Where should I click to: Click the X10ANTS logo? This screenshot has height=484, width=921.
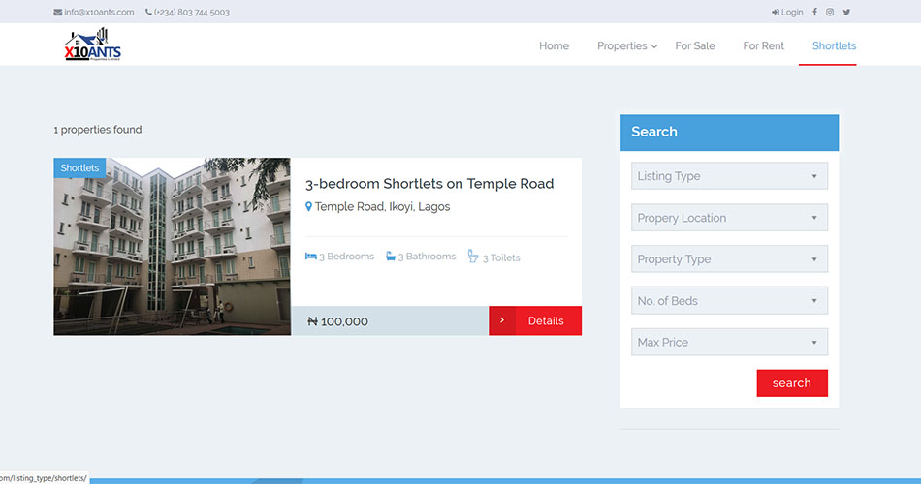click(x=93, y=45)
